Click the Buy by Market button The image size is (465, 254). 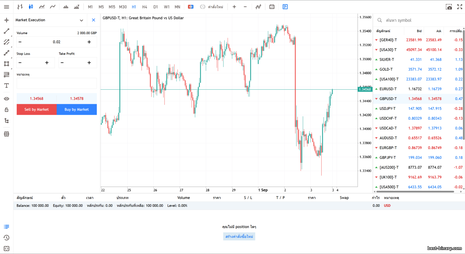[x=77, y=109]
